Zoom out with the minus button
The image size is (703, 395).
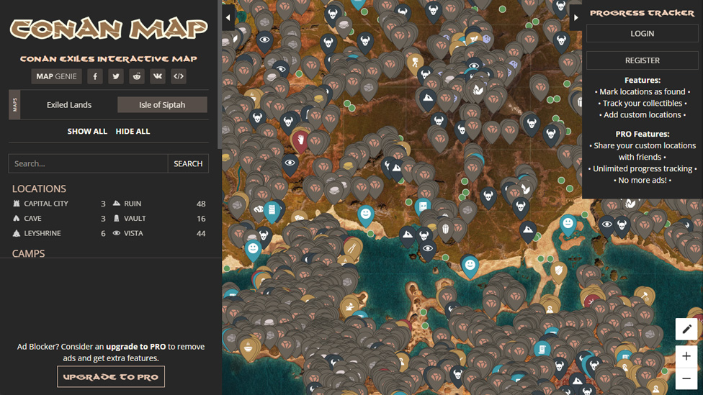click(x=686, y=378)
